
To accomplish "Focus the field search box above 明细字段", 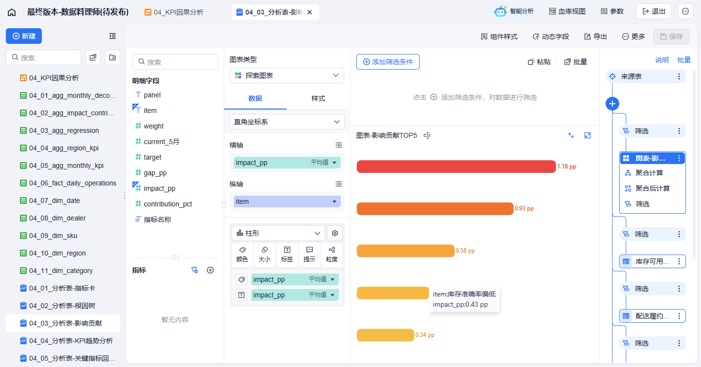I will [175, 62].
